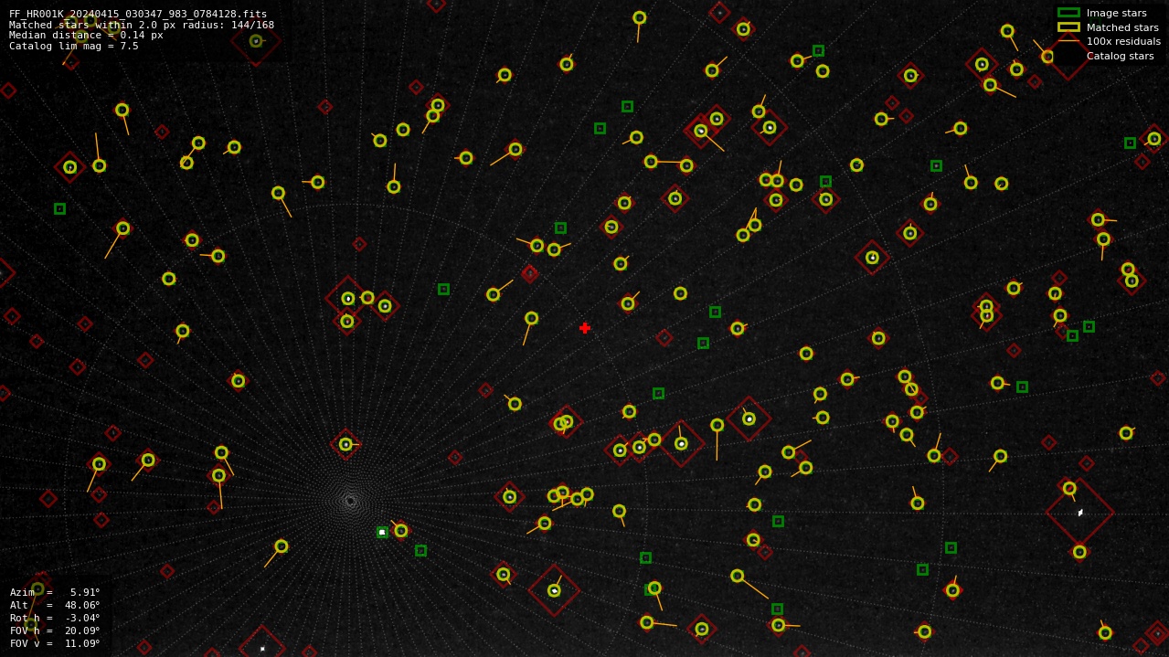Click the 'FOV v = 11.09°' readout

pyautogui.click(x=55, y=643)
